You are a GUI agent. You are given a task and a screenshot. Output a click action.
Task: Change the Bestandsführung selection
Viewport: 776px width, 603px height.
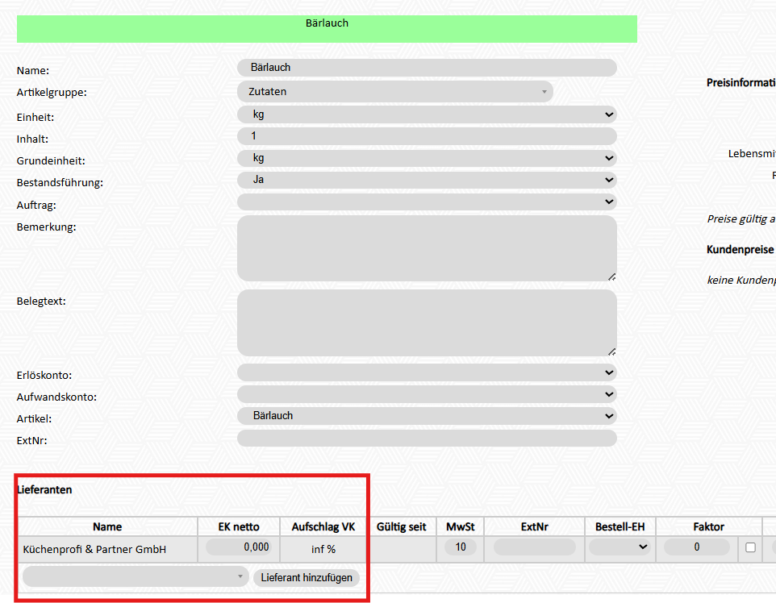point(427,180)
